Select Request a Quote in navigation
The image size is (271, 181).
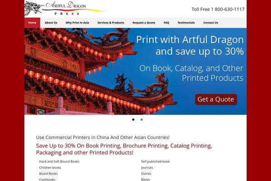click(x=144, y=23)
